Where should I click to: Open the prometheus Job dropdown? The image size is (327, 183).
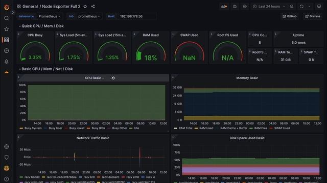[x=89, y=16]
